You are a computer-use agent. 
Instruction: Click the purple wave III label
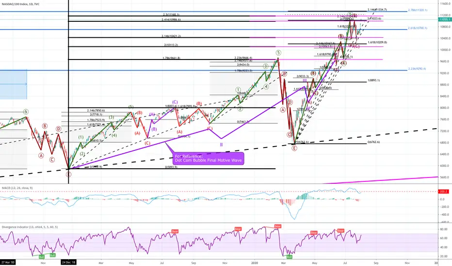tap(305, 81)
